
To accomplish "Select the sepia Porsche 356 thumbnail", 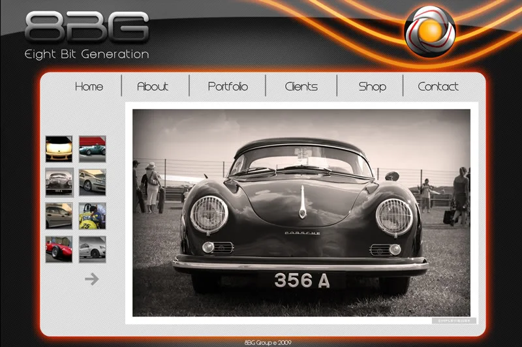I will (59, 183).
